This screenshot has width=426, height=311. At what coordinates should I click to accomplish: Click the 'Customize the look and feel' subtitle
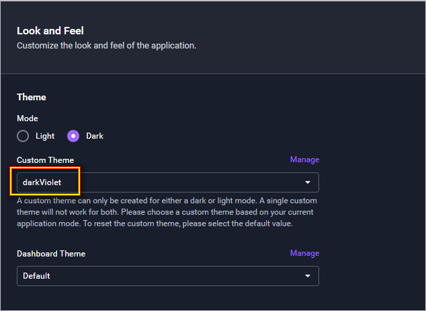[106, 46]
